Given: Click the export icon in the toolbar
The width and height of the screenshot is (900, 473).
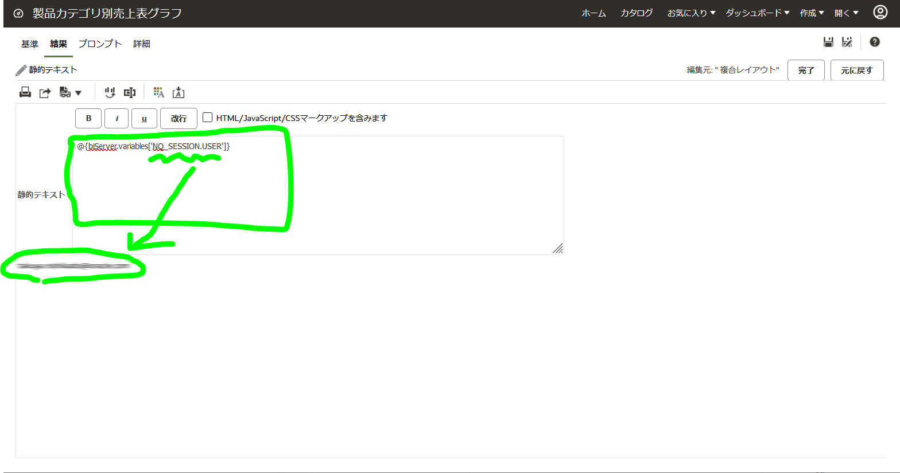Looking at the screenshot, I should point(45,92).
